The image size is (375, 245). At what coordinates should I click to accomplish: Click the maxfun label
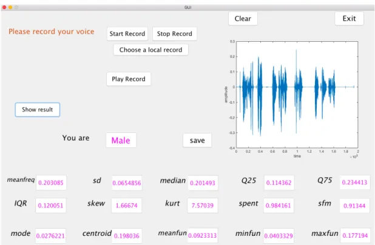[x=325, y=233]
